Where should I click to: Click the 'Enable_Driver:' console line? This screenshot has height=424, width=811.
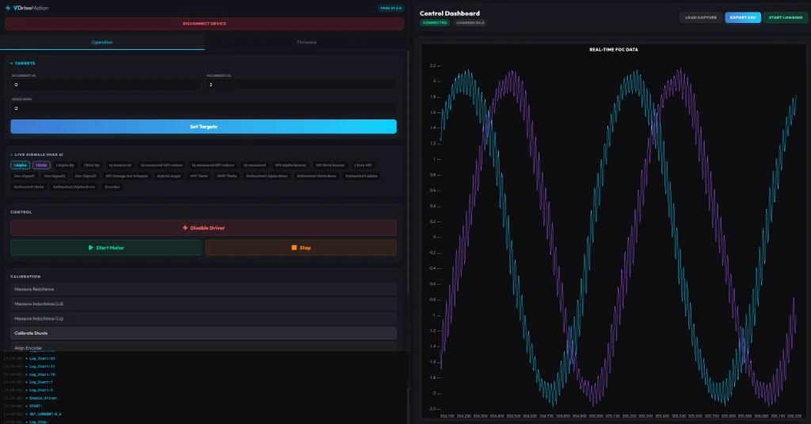point(44,398)
